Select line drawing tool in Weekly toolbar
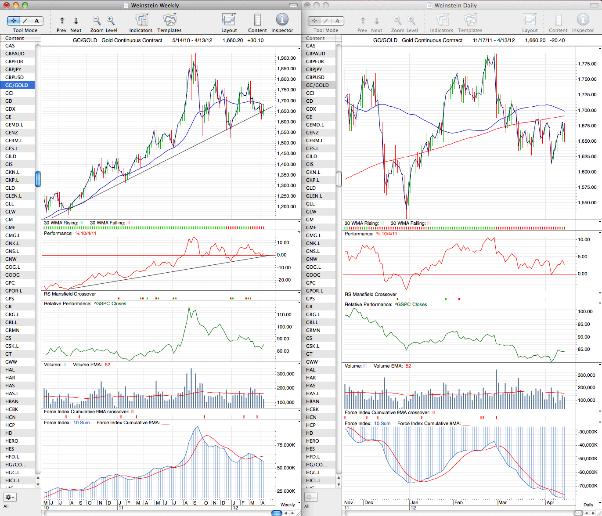This screenshot has width=602, height=516. pos(25,21)
